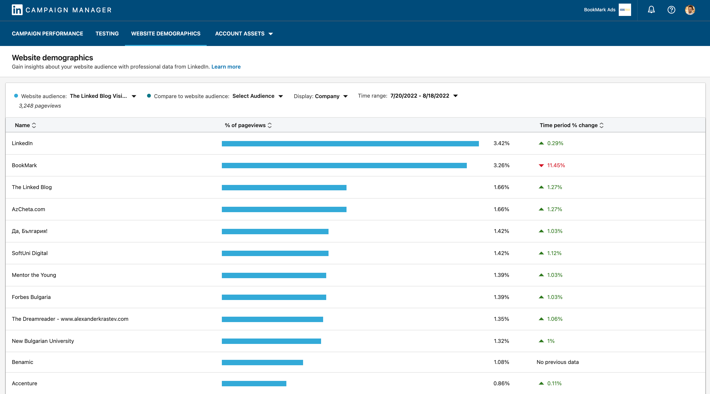
Task: Click the Campaign Manager title text
Action: coord(69,10)
